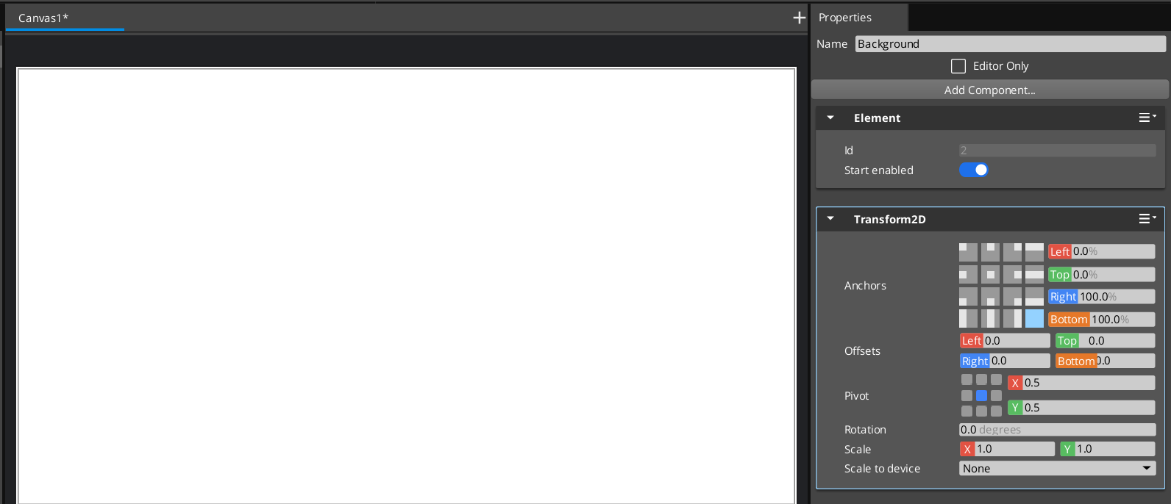The width and height of the screenshot is (1171, 504).
Task: Set pivot to bottom-center preset
Action: [981, 411]
